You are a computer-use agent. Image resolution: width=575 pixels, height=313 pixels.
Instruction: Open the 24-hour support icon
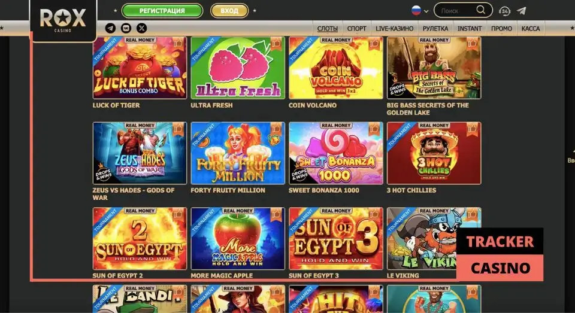pyautogui.click(x=504, y=11)
